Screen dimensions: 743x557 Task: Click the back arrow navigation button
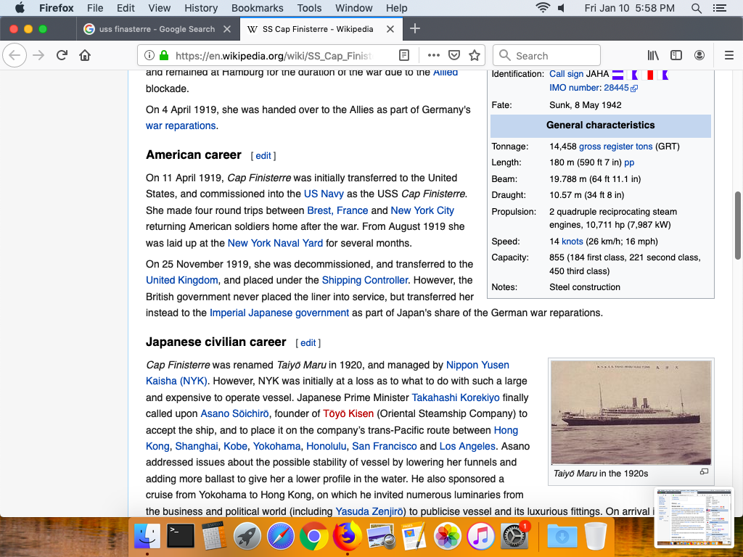(16, 56)
